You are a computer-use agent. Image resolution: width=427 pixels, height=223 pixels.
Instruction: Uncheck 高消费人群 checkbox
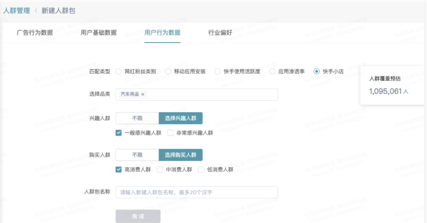pyautogui.click(x=118, y=169)
